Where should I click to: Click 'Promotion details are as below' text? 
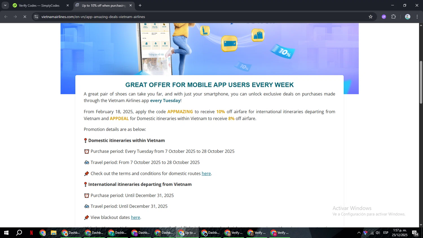[x=115, y=129]
